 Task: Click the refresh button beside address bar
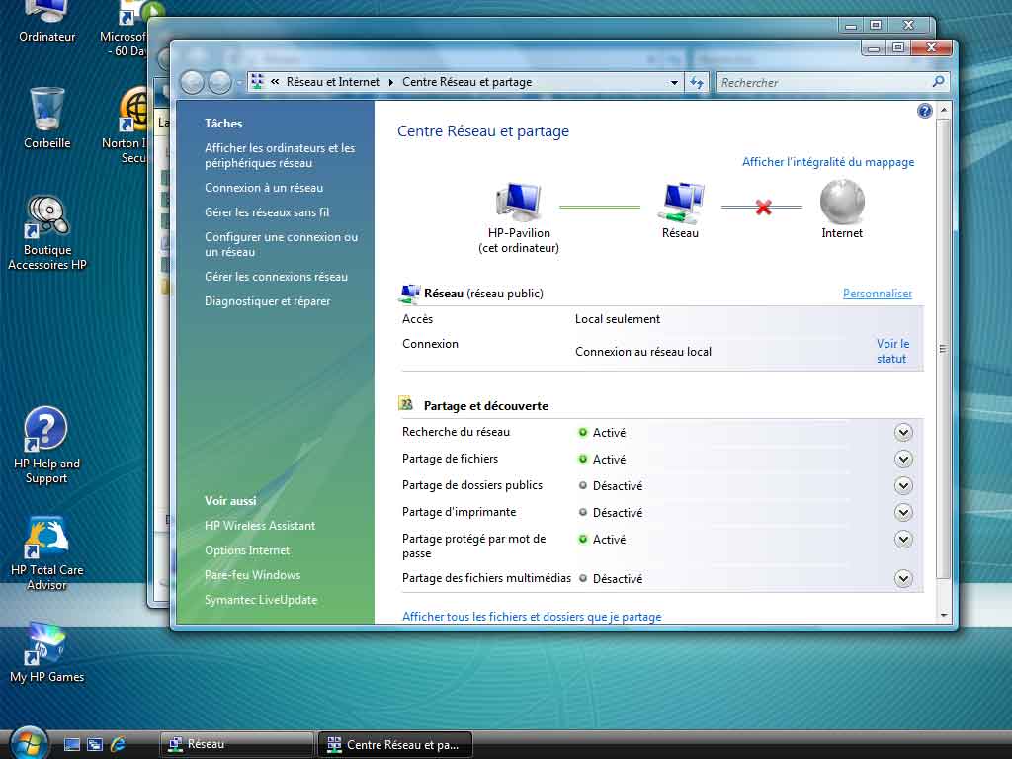698,83
